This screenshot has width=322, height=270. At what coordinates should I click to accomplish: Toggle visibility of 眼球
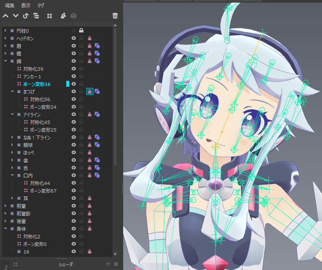pos(73,145)
